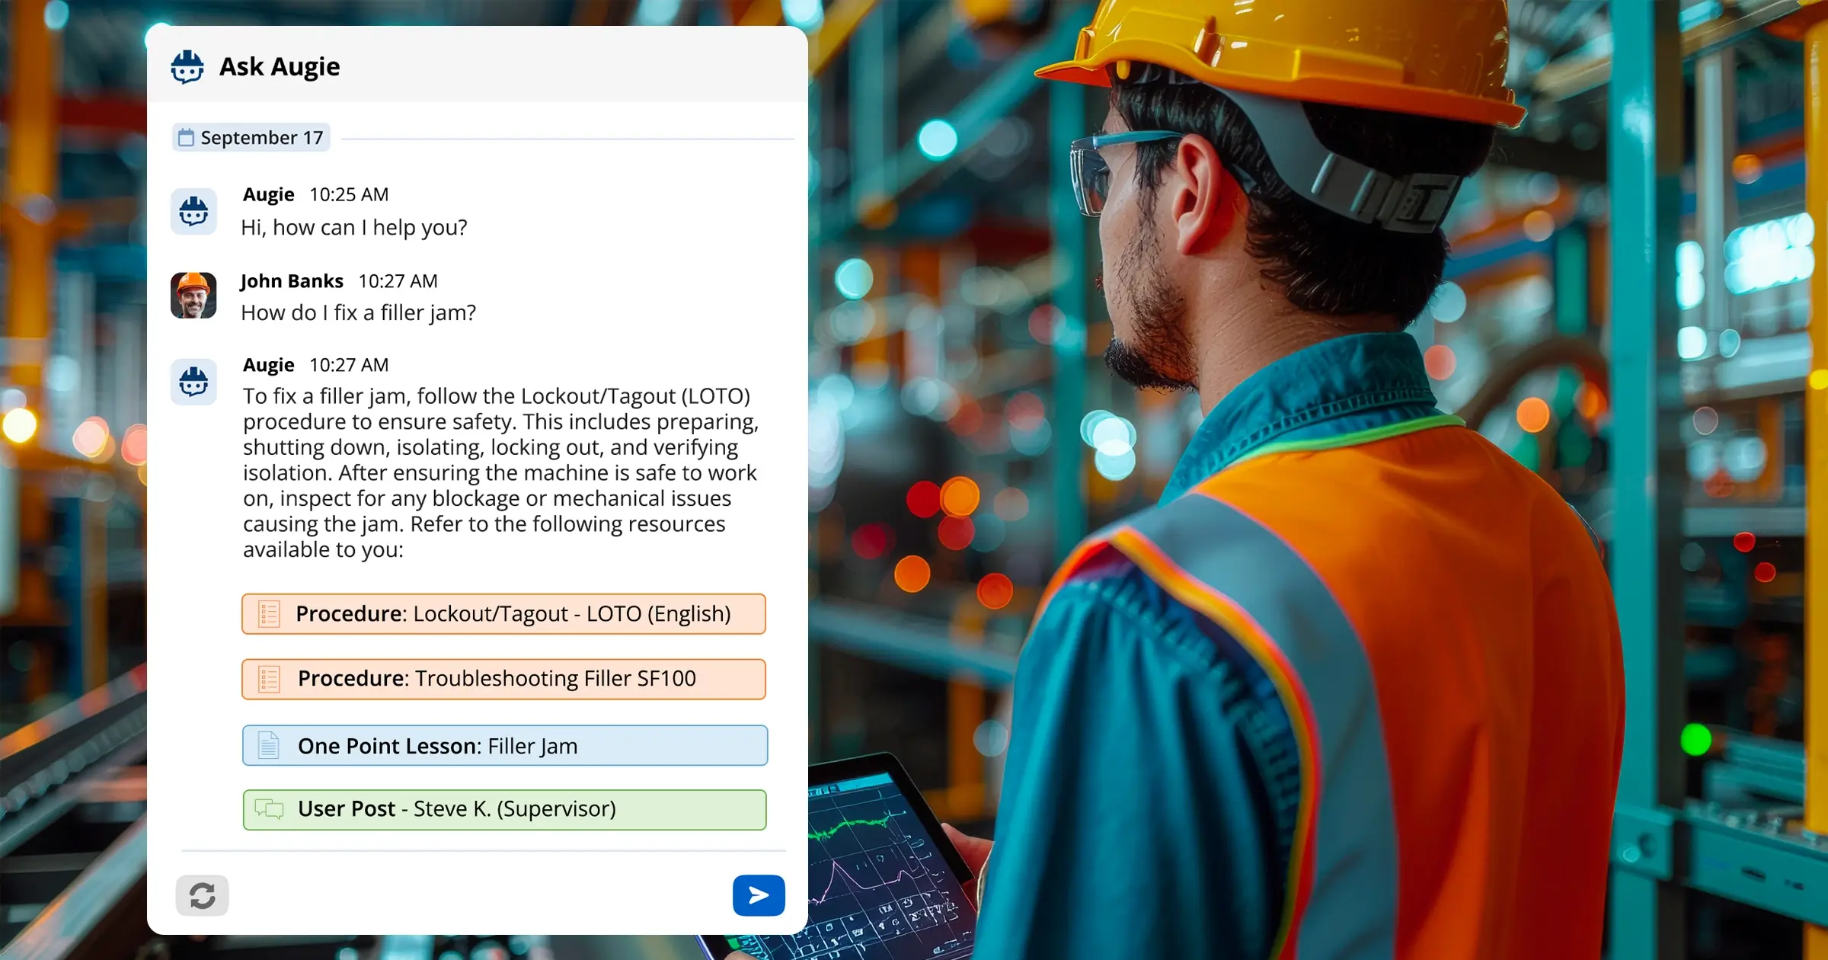The width and height of the screenshot is (1828, 960).
Task: Click the calendar icon beside September 17
Action: tap(186, 138)
